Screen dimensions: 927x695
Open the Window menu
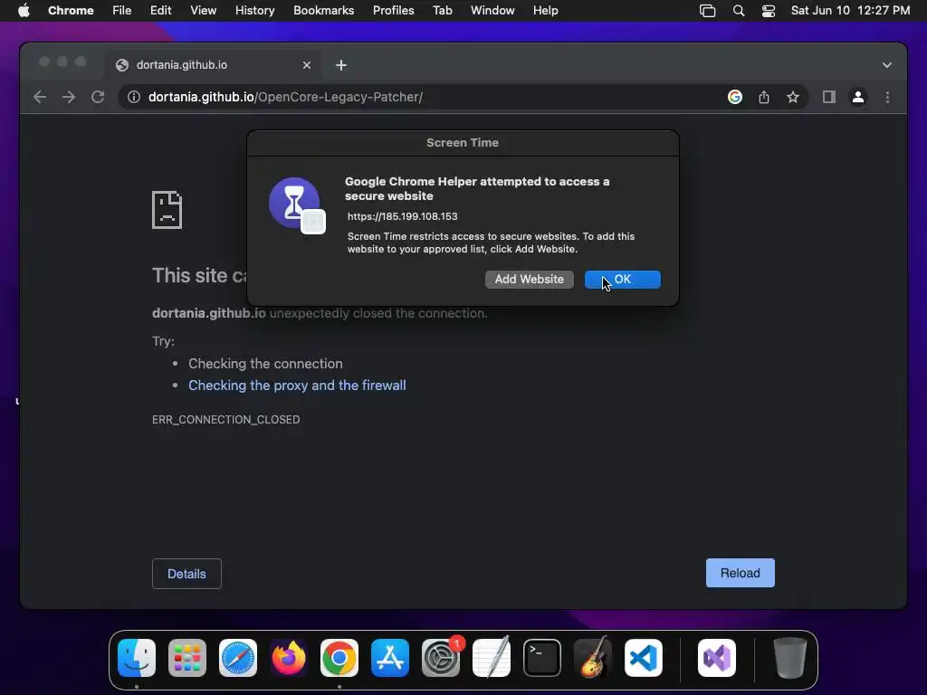492,11
